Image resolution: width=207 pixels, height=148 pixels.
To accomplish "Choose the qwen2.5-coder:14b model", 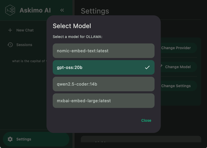I will [x=103, y=84].
